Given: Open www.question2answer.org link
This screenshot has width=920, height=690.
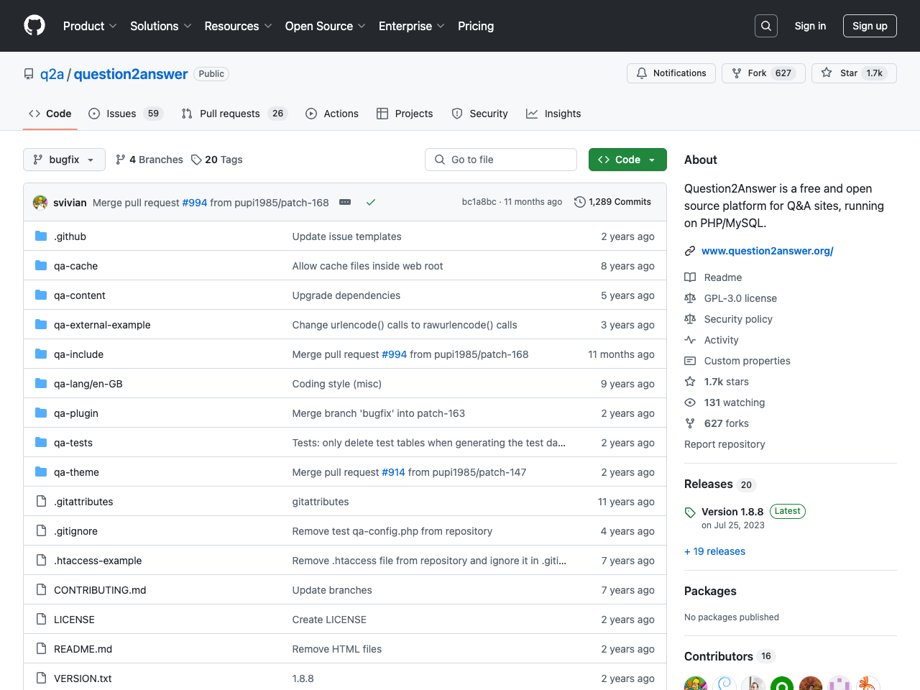Looking at the screenshot, I should [767, 251].
